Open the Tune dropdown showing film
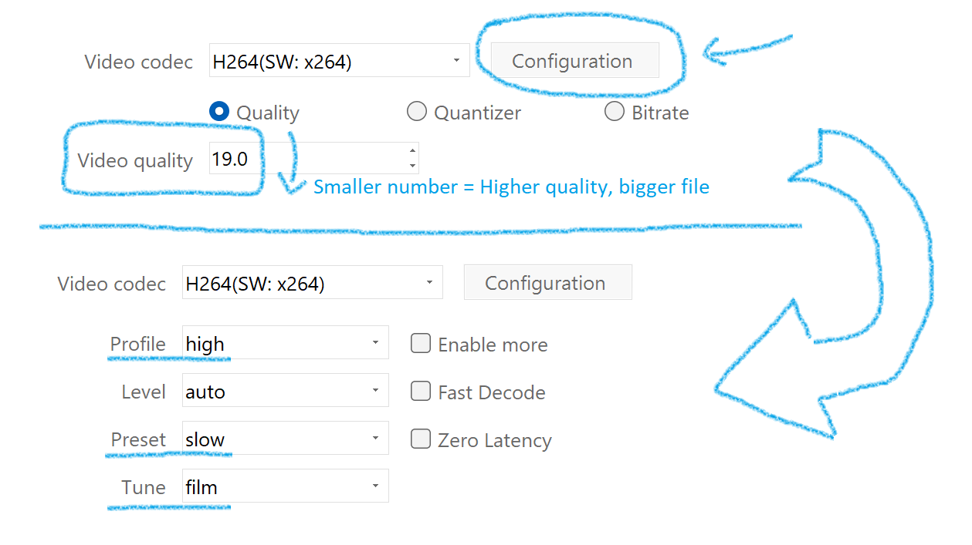The height and width of the screenshot is (545, 972). click(285, 486)
